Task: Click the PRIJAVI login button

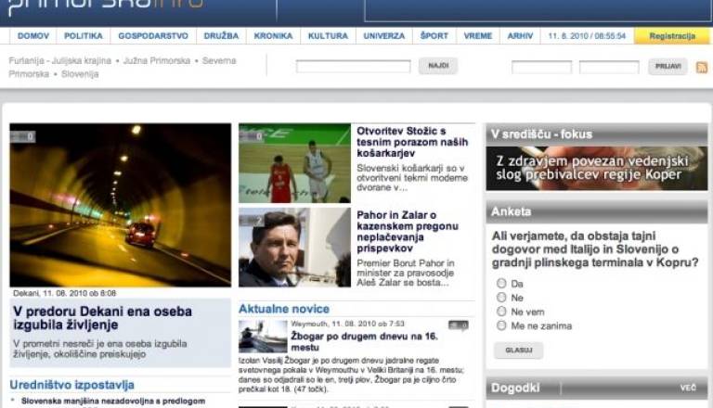Action: (x=668, y=67)
